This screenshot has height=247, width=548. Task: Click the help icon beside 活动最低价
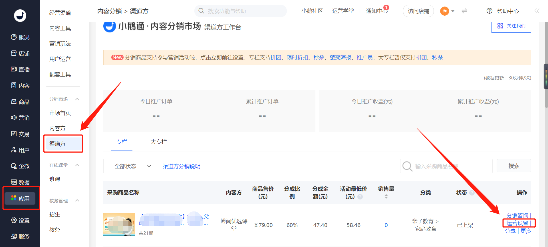[360, 197]
